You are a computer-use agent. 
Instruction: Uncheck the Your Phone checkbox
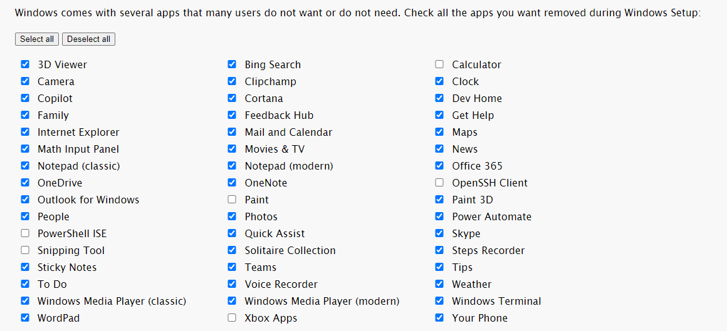439,318
